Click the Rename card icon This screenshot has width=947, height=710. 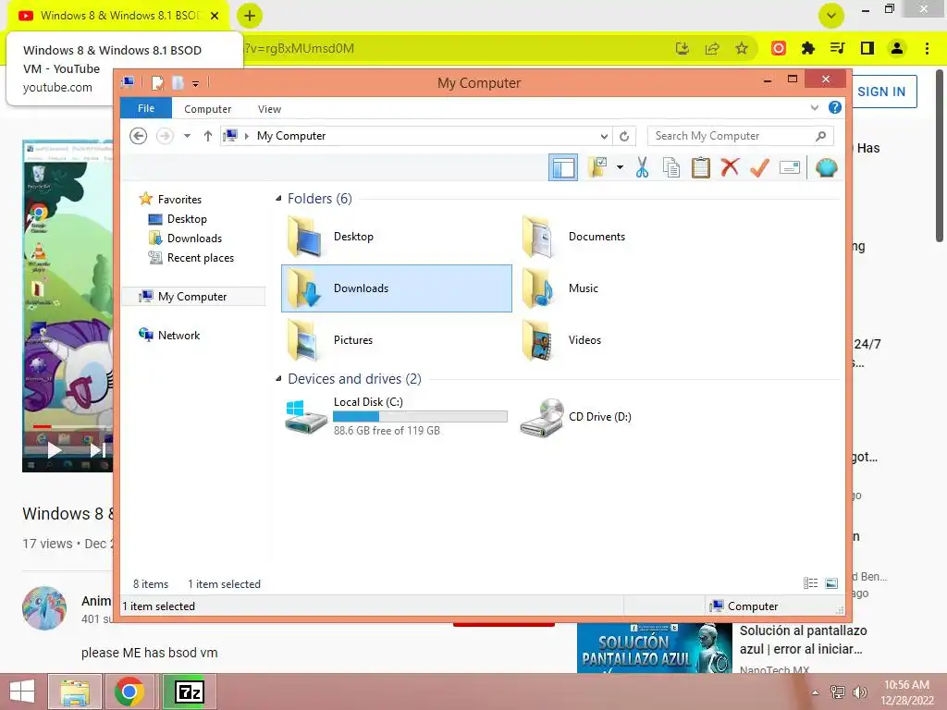[x=790, y=167]
